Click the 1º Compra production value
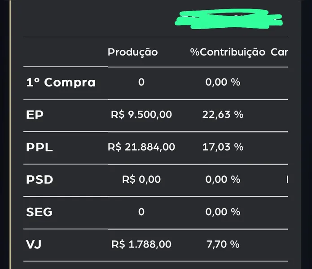Screen dimensions: 312x269 141,82
